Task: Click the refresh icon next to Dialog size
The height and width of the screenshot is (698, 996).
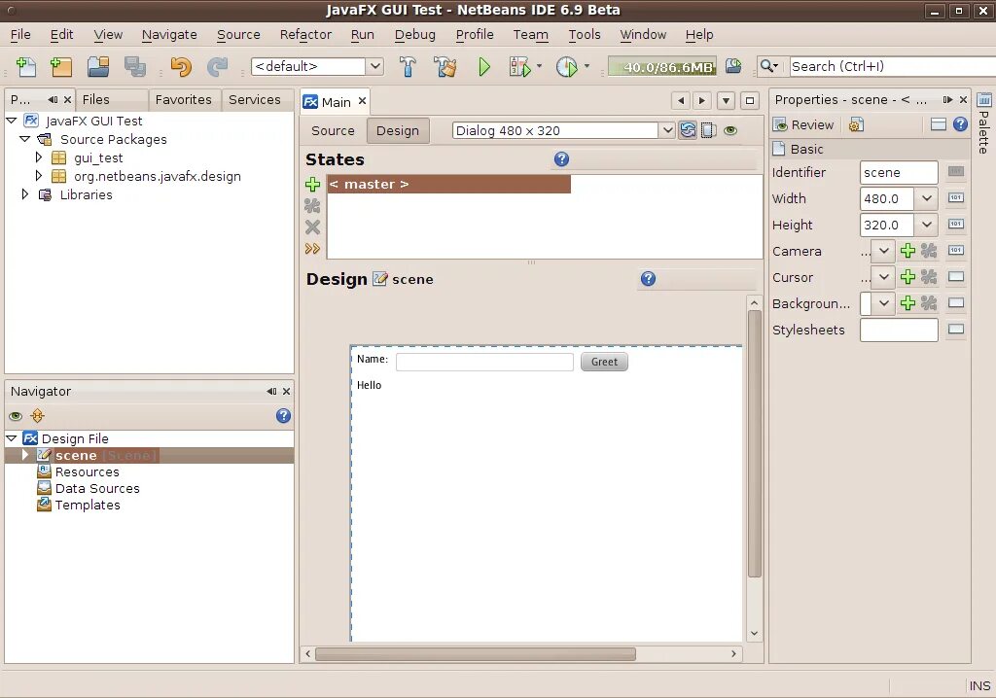Action: [x=688, y=130]
